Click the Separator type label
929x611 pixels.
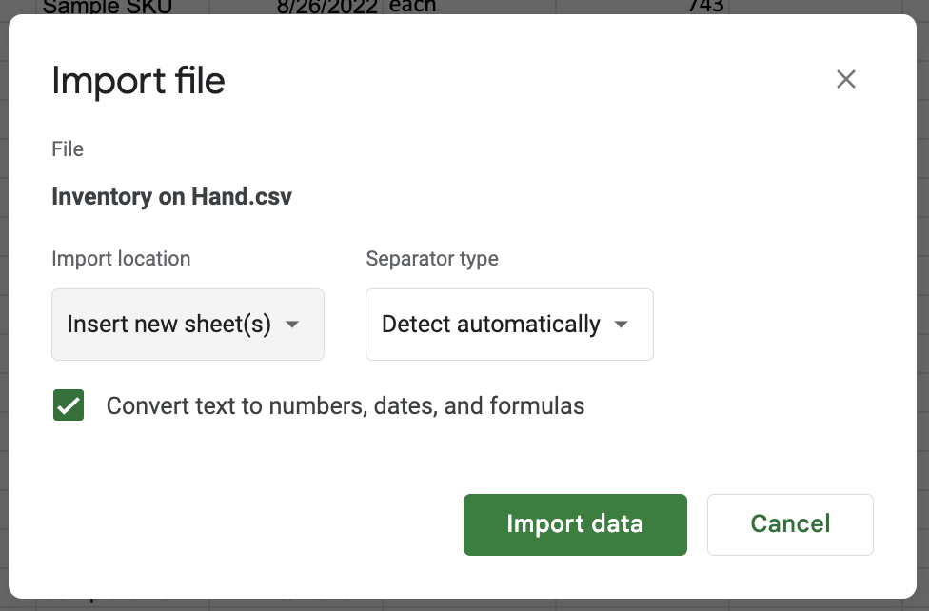pyautogui.click(x=432, y=258)
